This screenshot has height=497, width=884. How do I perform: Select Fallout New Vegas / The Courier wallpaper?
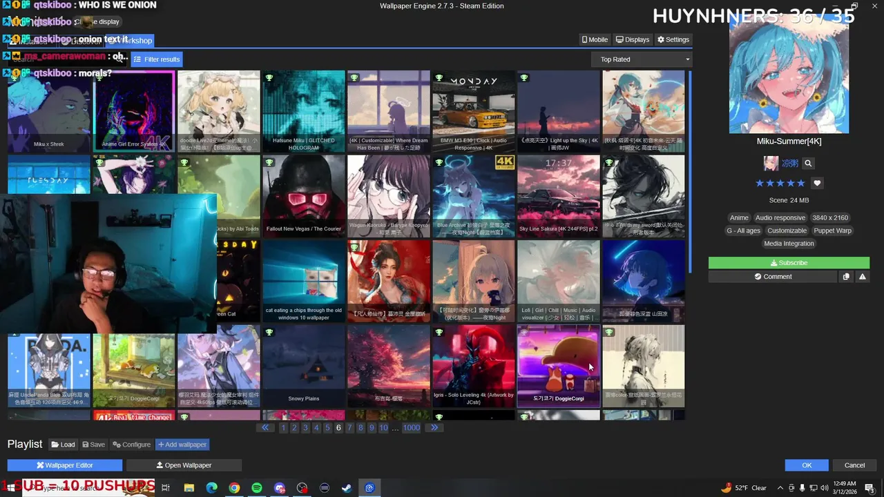point(304,197)
